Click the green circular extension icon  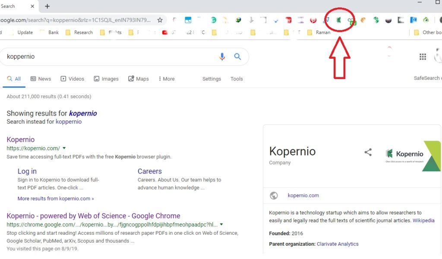(213, 20)
